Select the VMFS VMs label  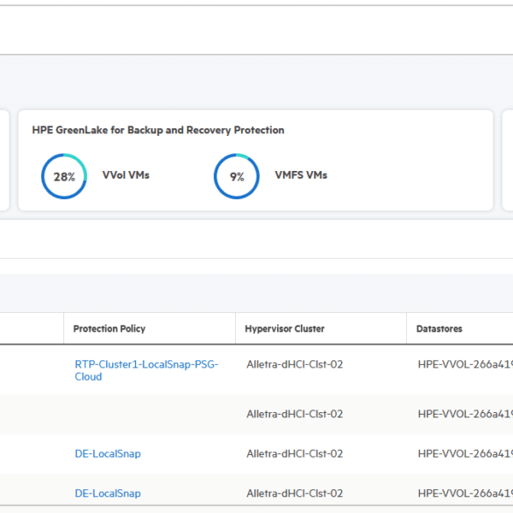point(301,175)
